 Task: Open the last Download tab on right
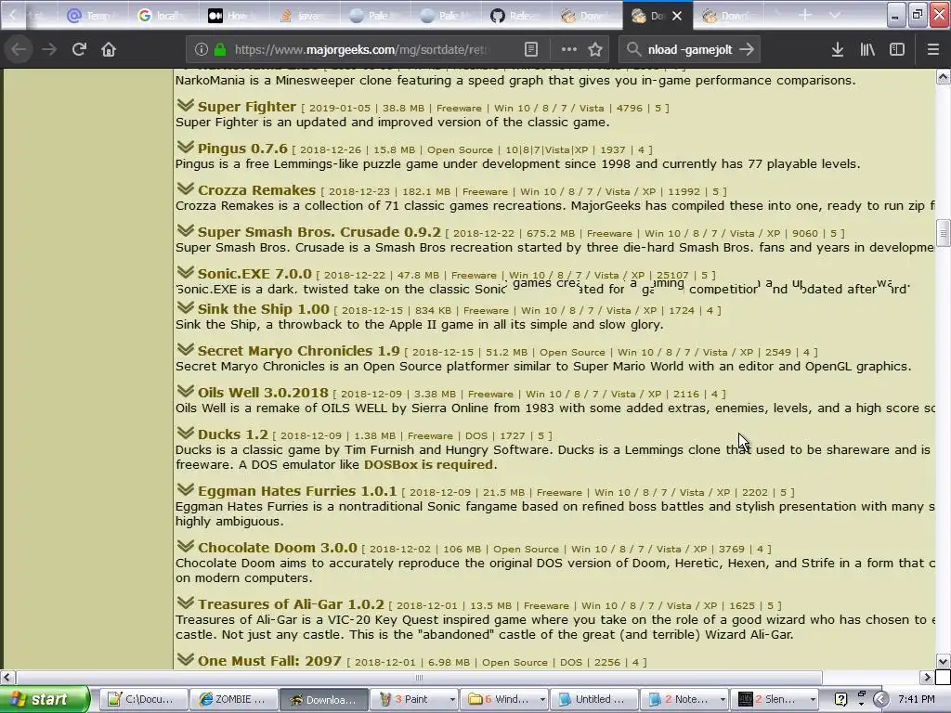tap(728, 16)
